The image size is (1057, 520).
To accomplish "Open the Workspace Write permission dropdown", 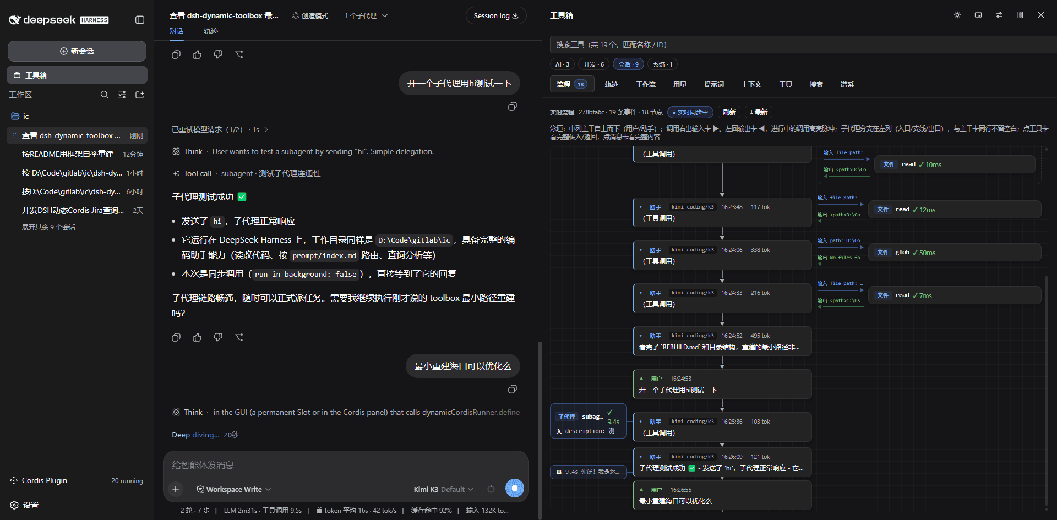I will coord(234,489).
